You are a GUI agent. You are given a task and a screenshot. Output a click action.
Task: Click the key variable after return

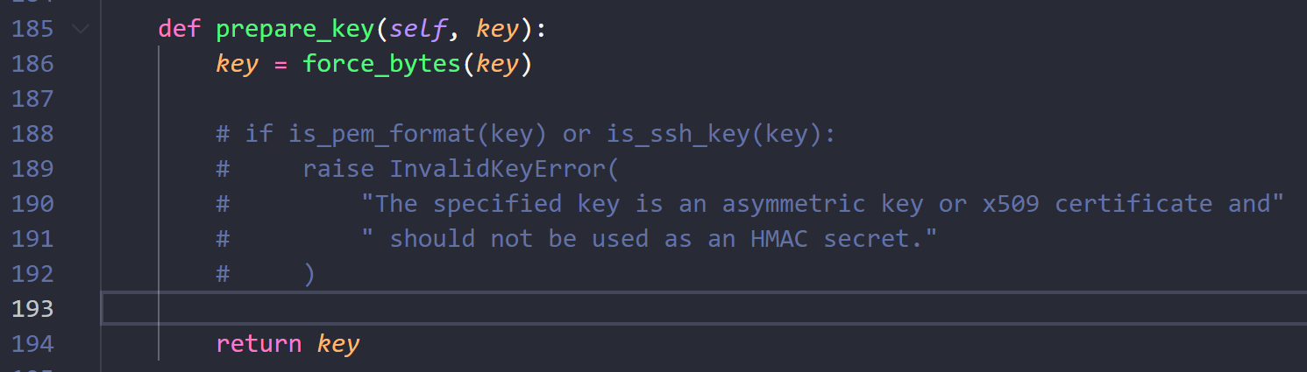tap(338, 345)
